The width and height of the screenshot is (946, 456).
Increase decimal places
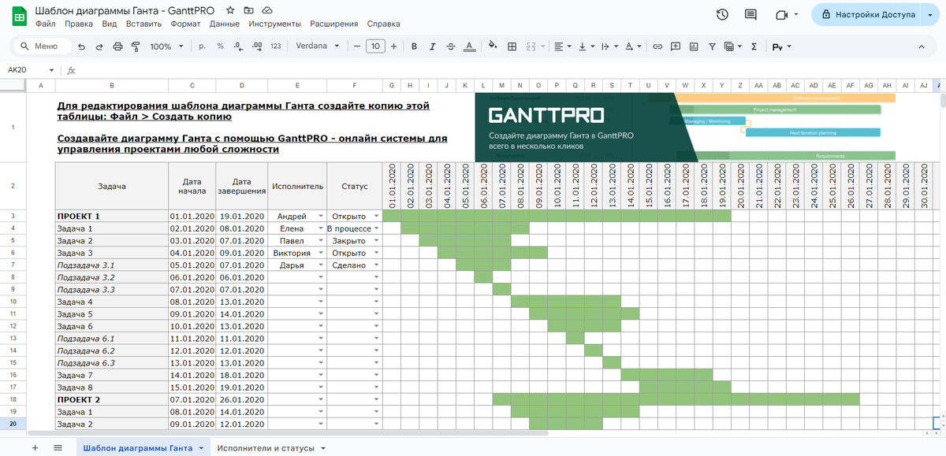pyautogui.click(x=256, y=46)
